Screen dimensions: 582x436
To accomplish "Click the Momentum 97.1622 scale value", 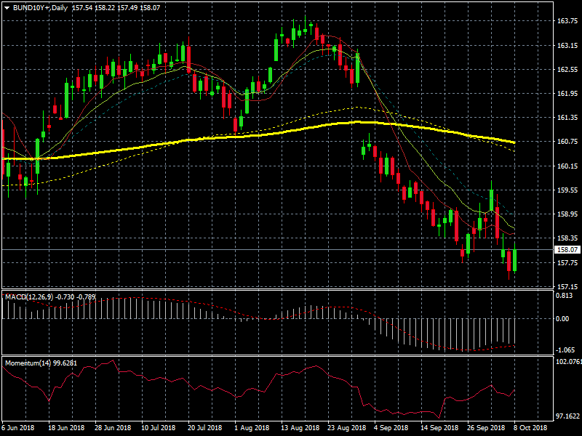I will pos(567,416).
